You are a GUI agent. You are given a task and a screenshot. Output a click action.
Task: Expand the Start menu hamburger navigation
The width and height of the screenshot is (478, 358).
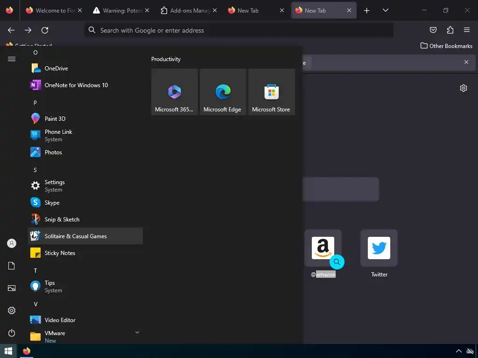coord(12,59)
